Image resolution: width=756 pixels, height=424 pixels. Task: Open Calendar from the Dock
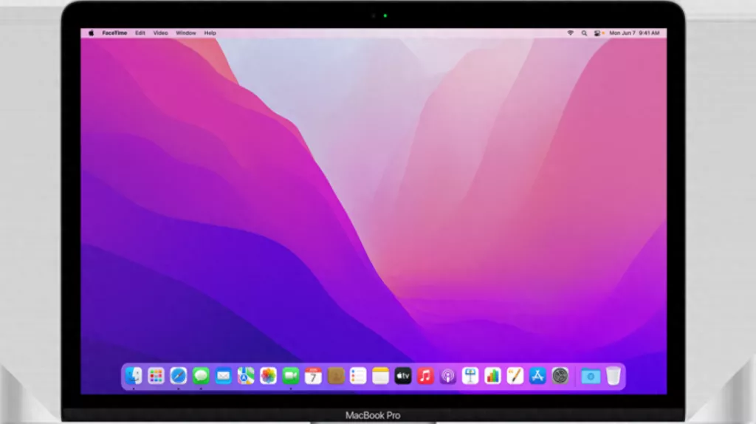coord(313,376)
